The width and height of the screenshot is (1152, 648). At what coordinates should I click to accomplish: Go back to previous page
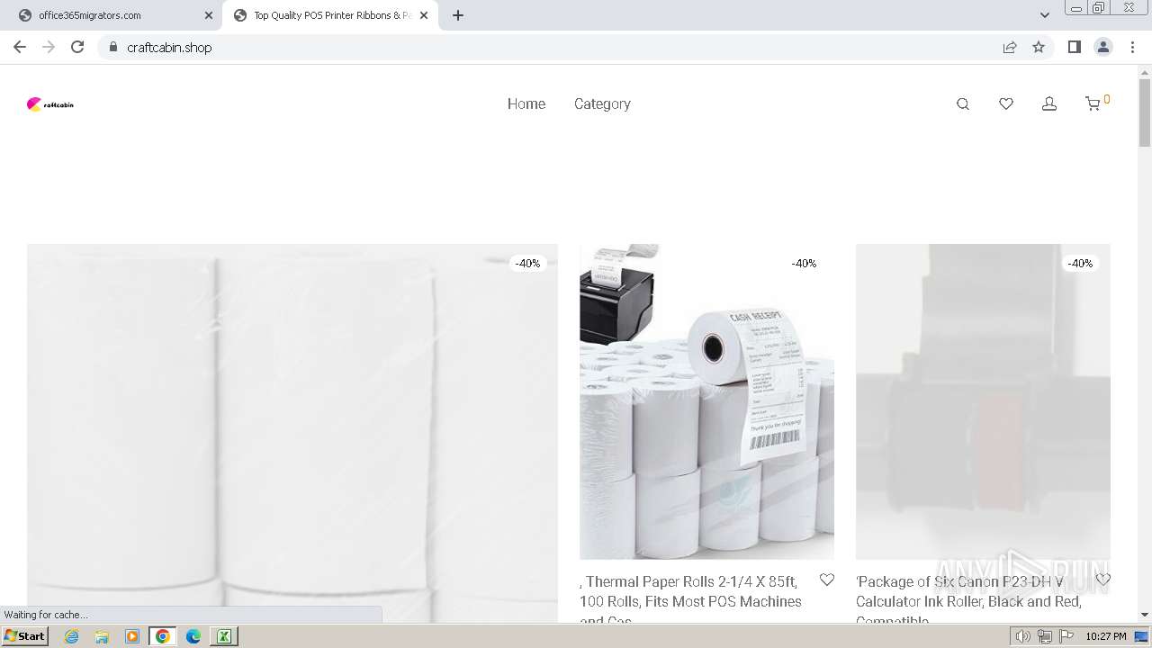[x=20, y=47]
